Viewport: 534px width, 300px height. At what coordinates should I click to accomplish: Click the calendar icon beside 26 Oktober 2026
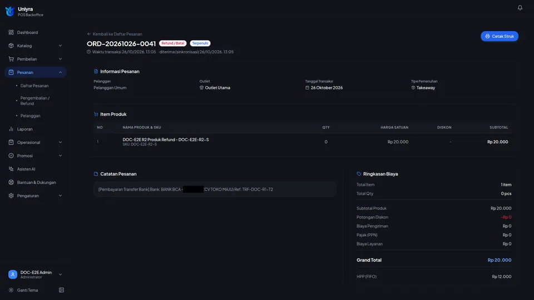(307, 87)
